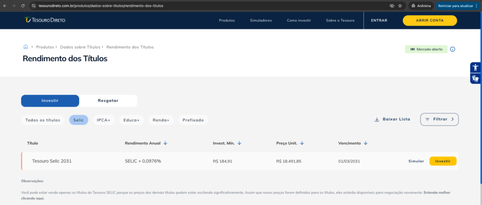Click the browser forward arrow

(x=14, y=6)
